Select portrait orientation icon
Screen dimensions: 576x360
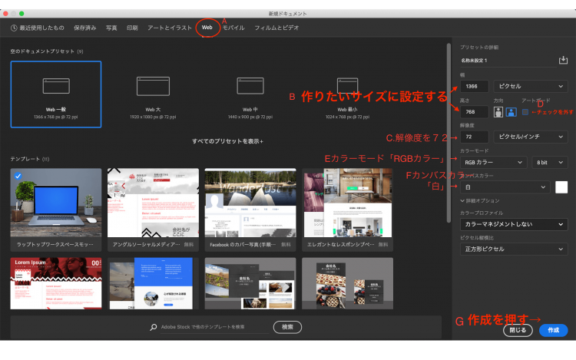coord(498,112)
